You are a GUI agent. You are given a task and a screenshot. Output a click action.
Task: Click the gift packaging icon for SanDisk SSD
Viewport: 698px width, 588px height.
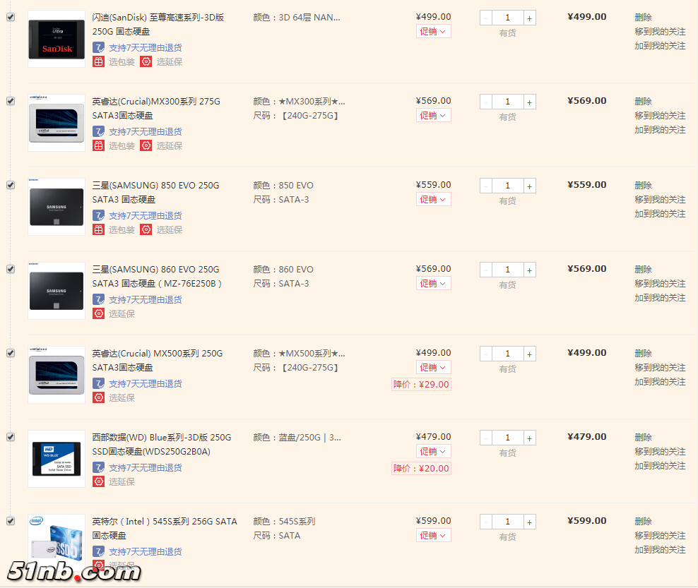98,61
